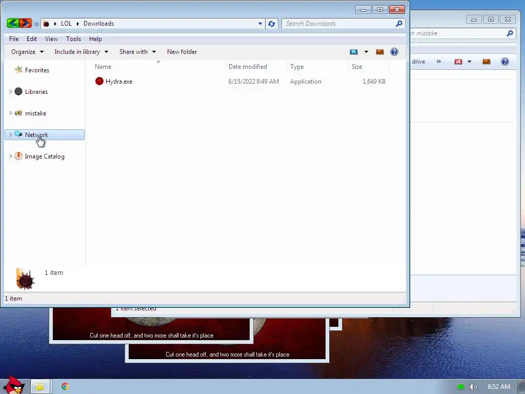Open the view options dropdown arrow
This screenshot has height=394, width=525.
coord(366,52)
